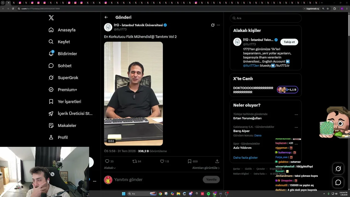Click the Keşfet magnifier icon
Image resolution: width=350 pixels, height=197 pixels.
click(x=51, y=42)
